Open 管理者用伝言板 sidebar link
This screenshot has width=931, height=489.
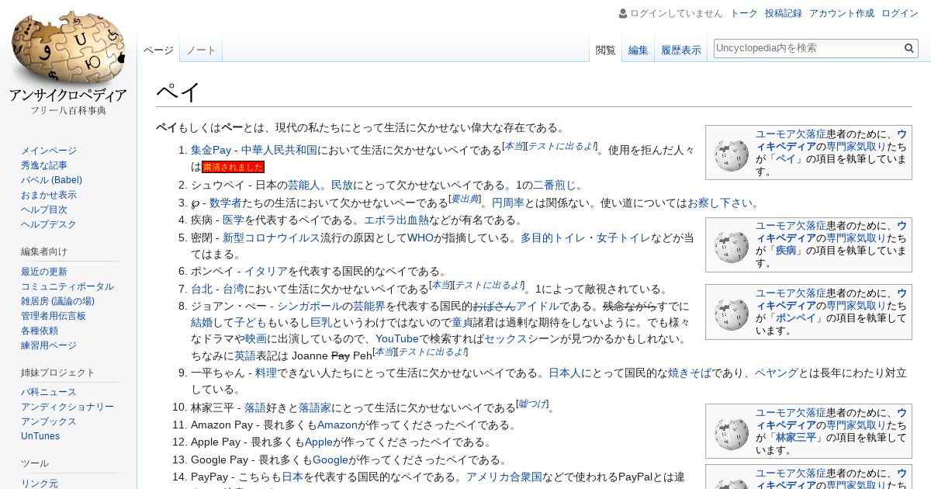click(54, 316)
